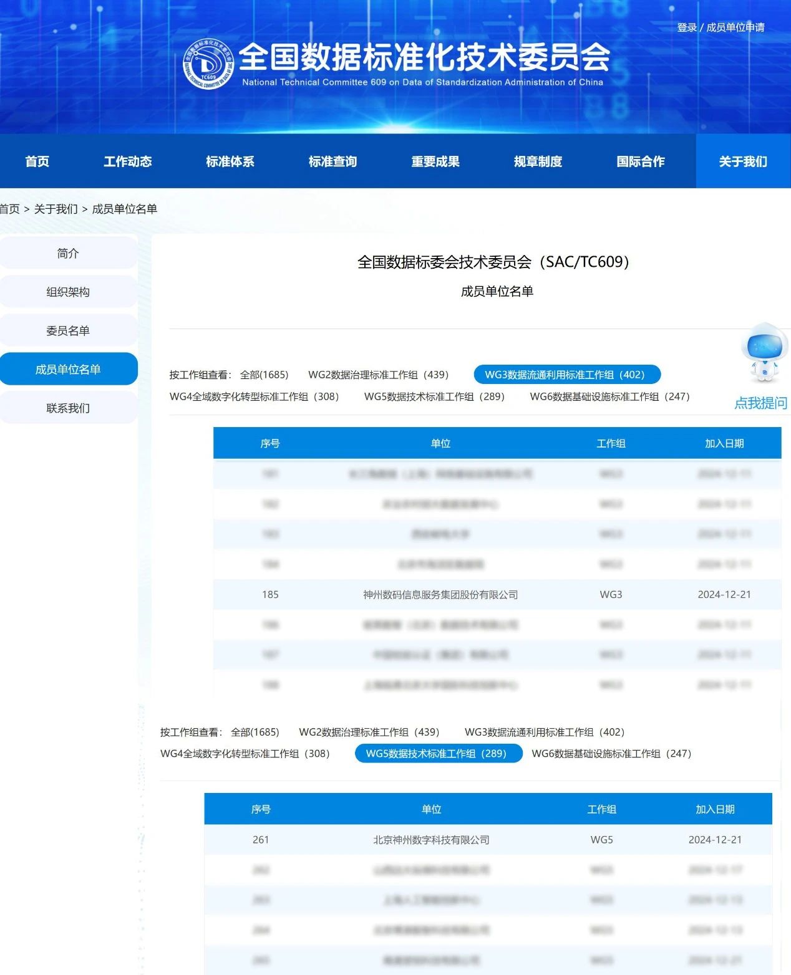Click the TC609 committee logo emblem

click(208, 65)
